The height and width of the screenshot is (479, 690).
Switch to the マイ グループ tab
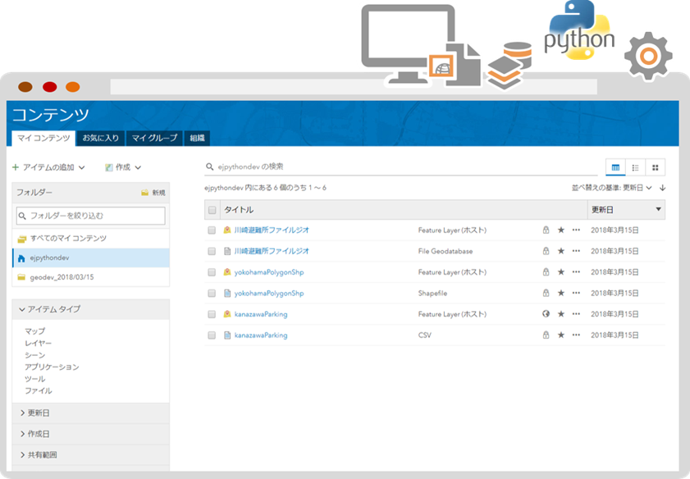click(x=154, y=138)
